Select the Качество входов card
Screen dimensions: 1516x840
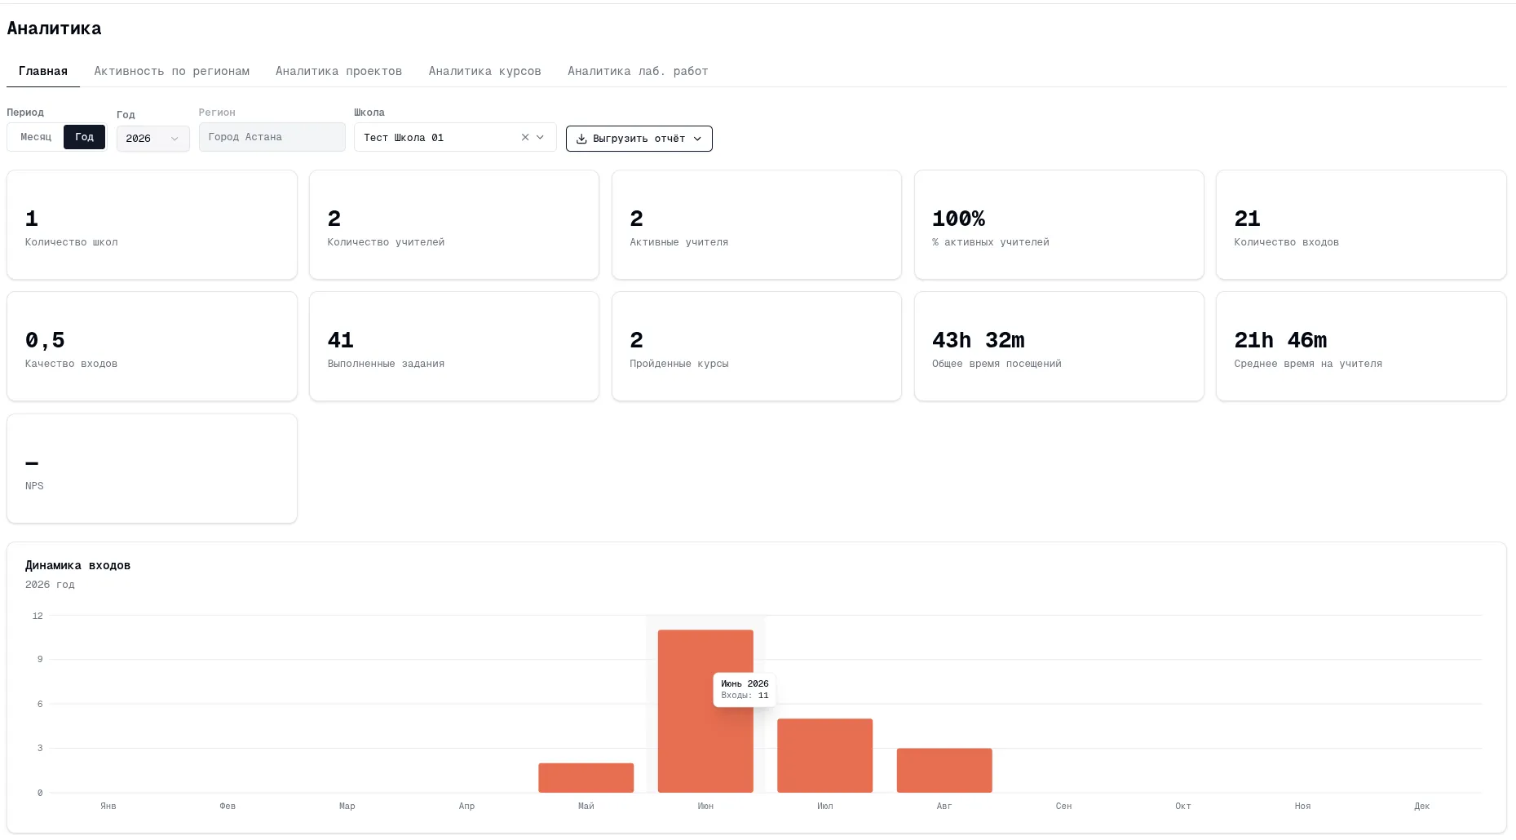pos(152,347)
